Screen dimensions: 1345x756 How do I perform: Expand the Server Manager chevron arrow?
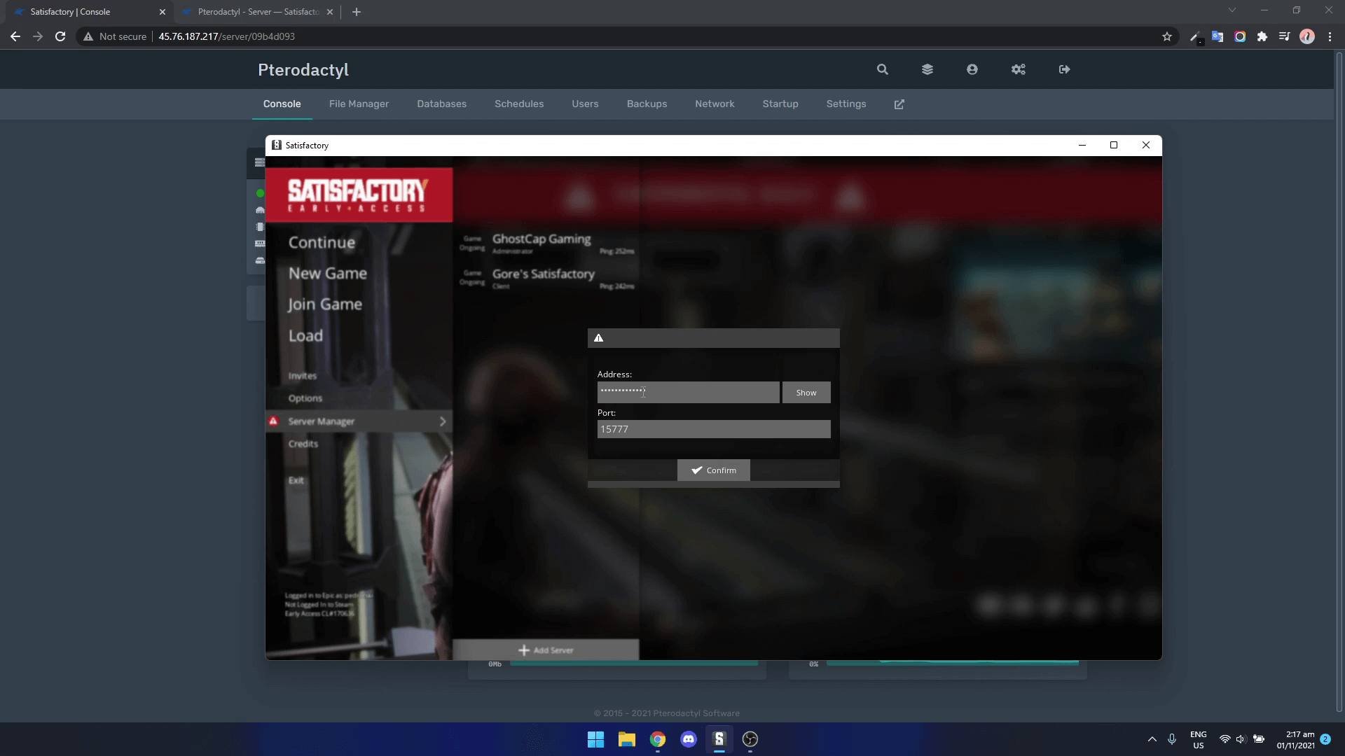(443, 421)
